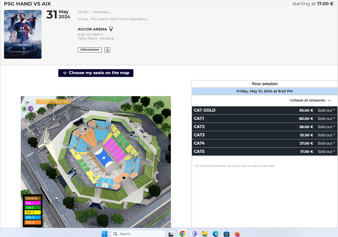Open Task View from the taskbar
Screen dimensions: 338x237
click(171, 234)
